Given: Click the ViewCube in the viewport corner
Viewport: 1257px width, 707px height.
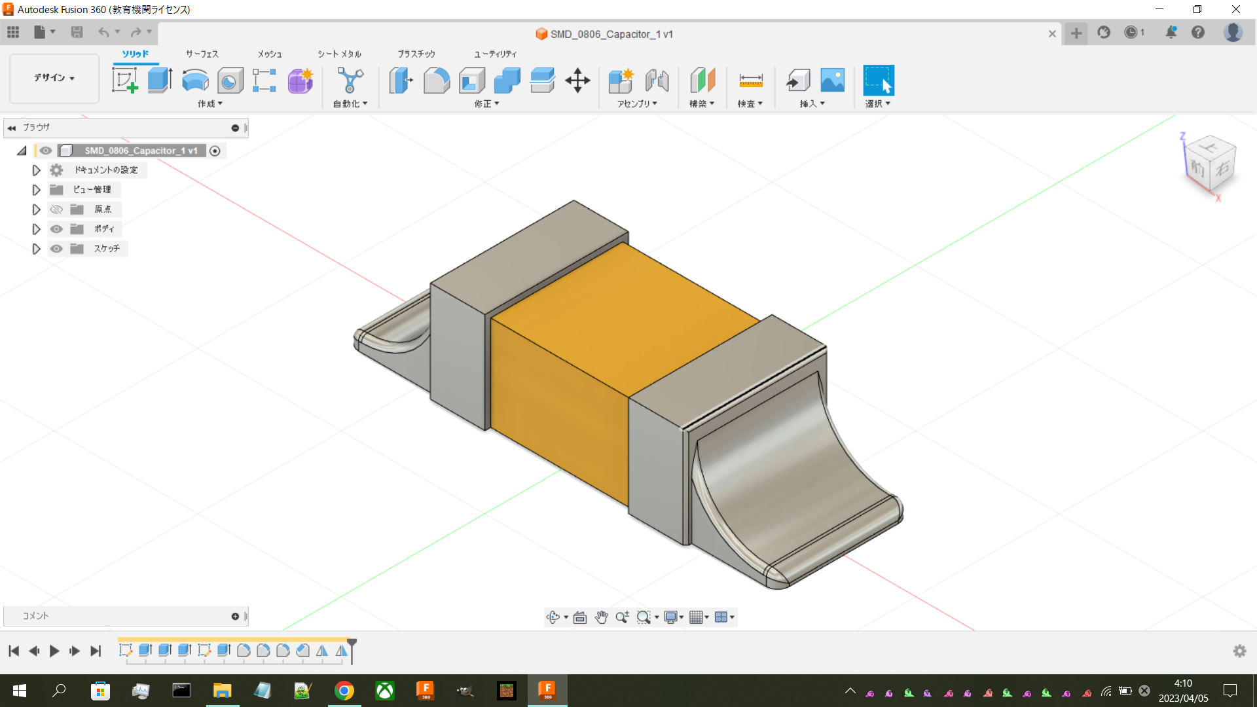Looking at the screenshot, I should tap(1210, 164).
